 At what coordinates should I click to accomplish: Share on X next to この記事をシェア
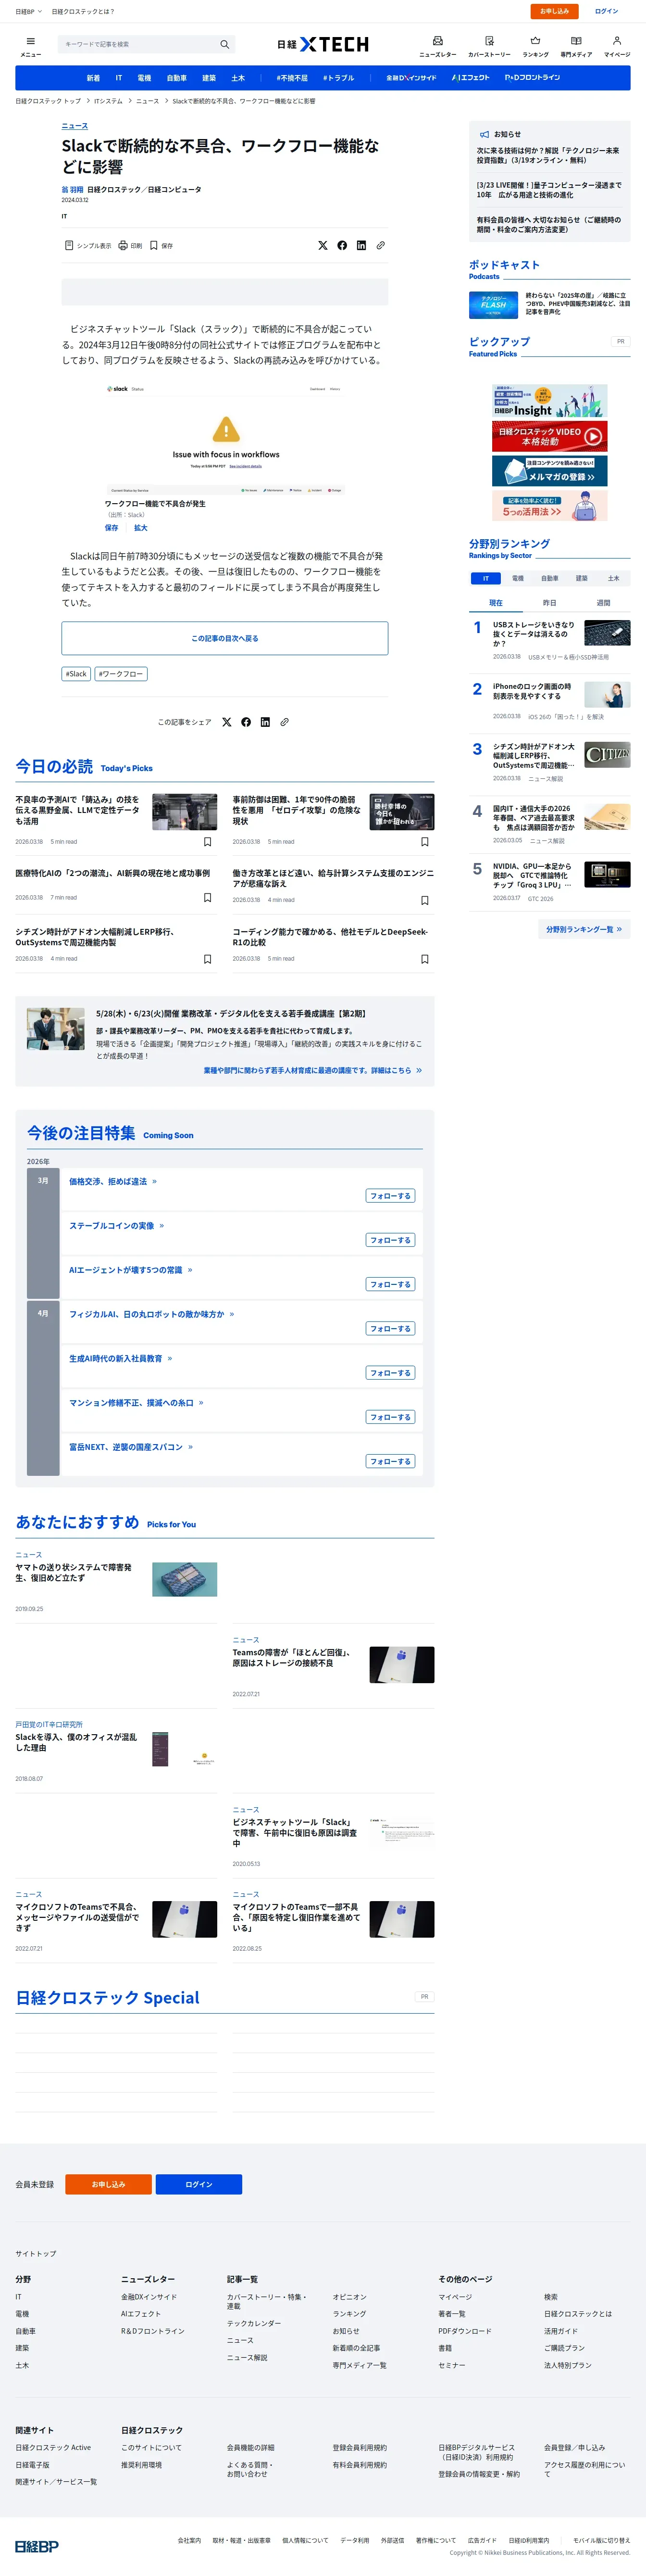(x=227, y=722)
